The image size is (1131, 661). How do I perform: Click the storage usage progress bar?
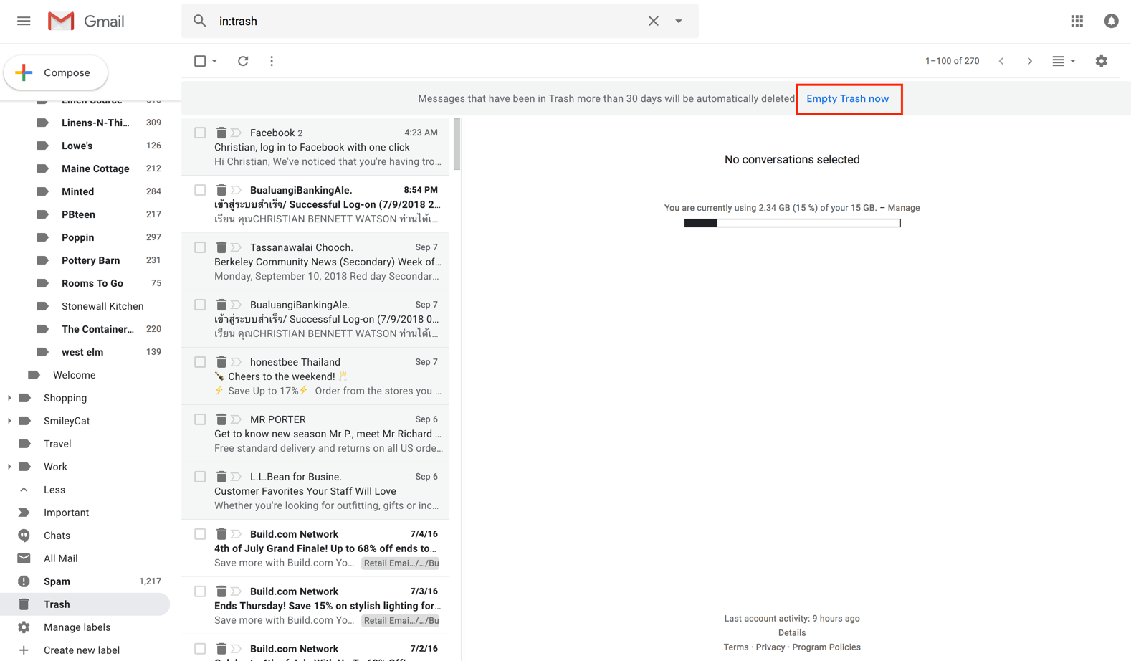[792, 223]
